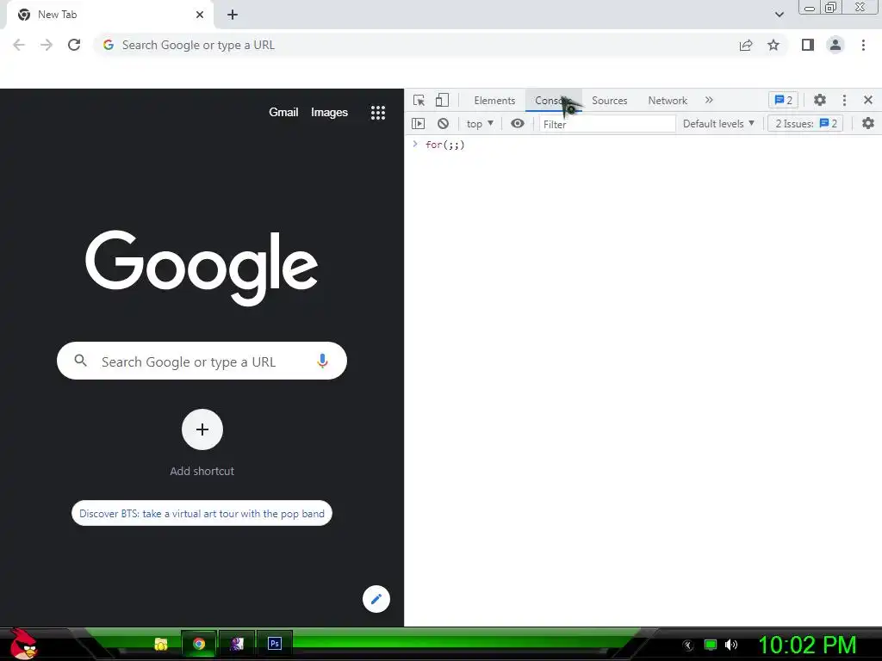Screen dimensions: 882x661
Task: Open the Default levels dropdown
Action: [x=718, y=124]
